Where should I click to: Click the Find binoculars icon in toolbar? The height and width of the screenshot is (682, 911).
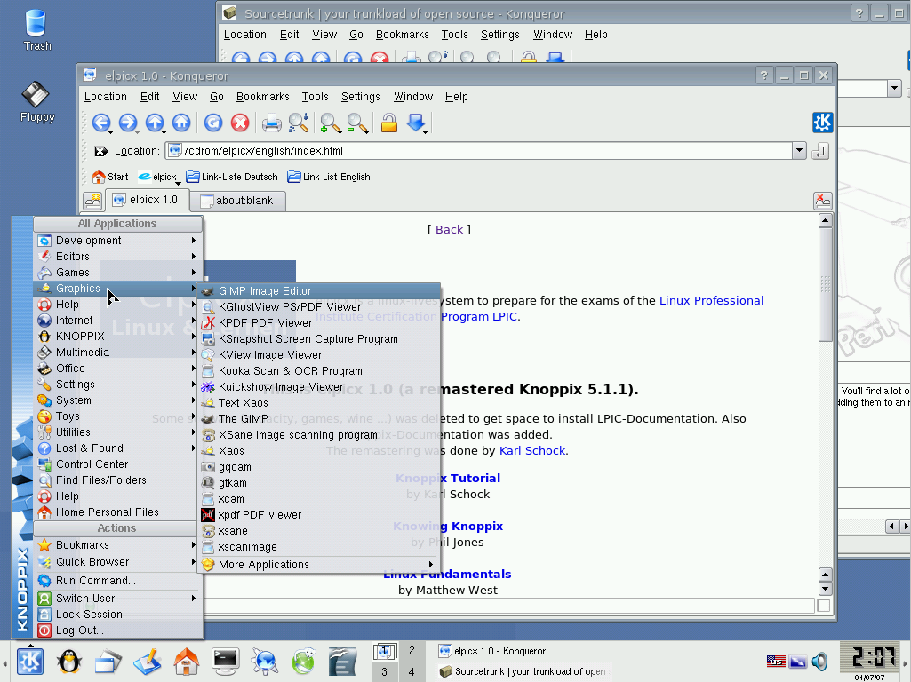(298, 123)
